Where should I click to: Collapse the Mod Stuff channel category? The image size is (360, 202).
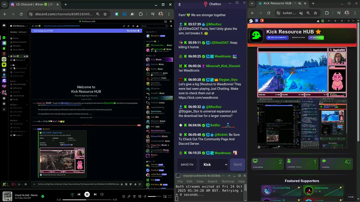tap(14, 120)
